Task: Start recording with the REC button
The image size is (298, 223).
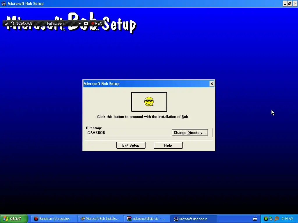Action: 97,23
